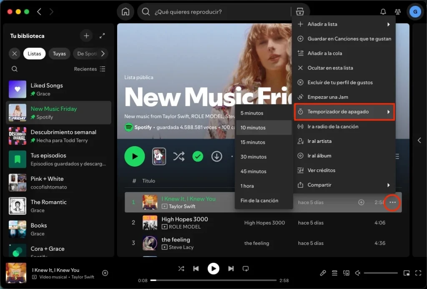Set sleep timer to 30 minutos
This screenshot has width=427, height=289.
[264, 157]
